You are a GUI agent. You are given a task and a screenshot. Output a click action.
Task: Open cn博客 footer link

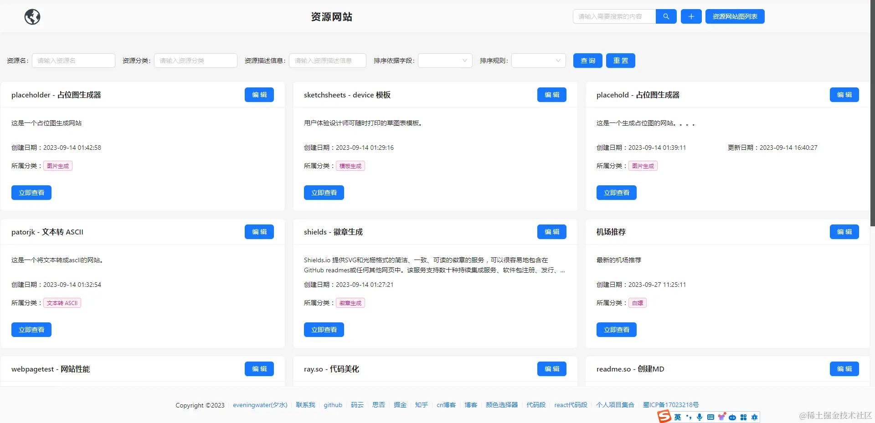coord(446,405)
